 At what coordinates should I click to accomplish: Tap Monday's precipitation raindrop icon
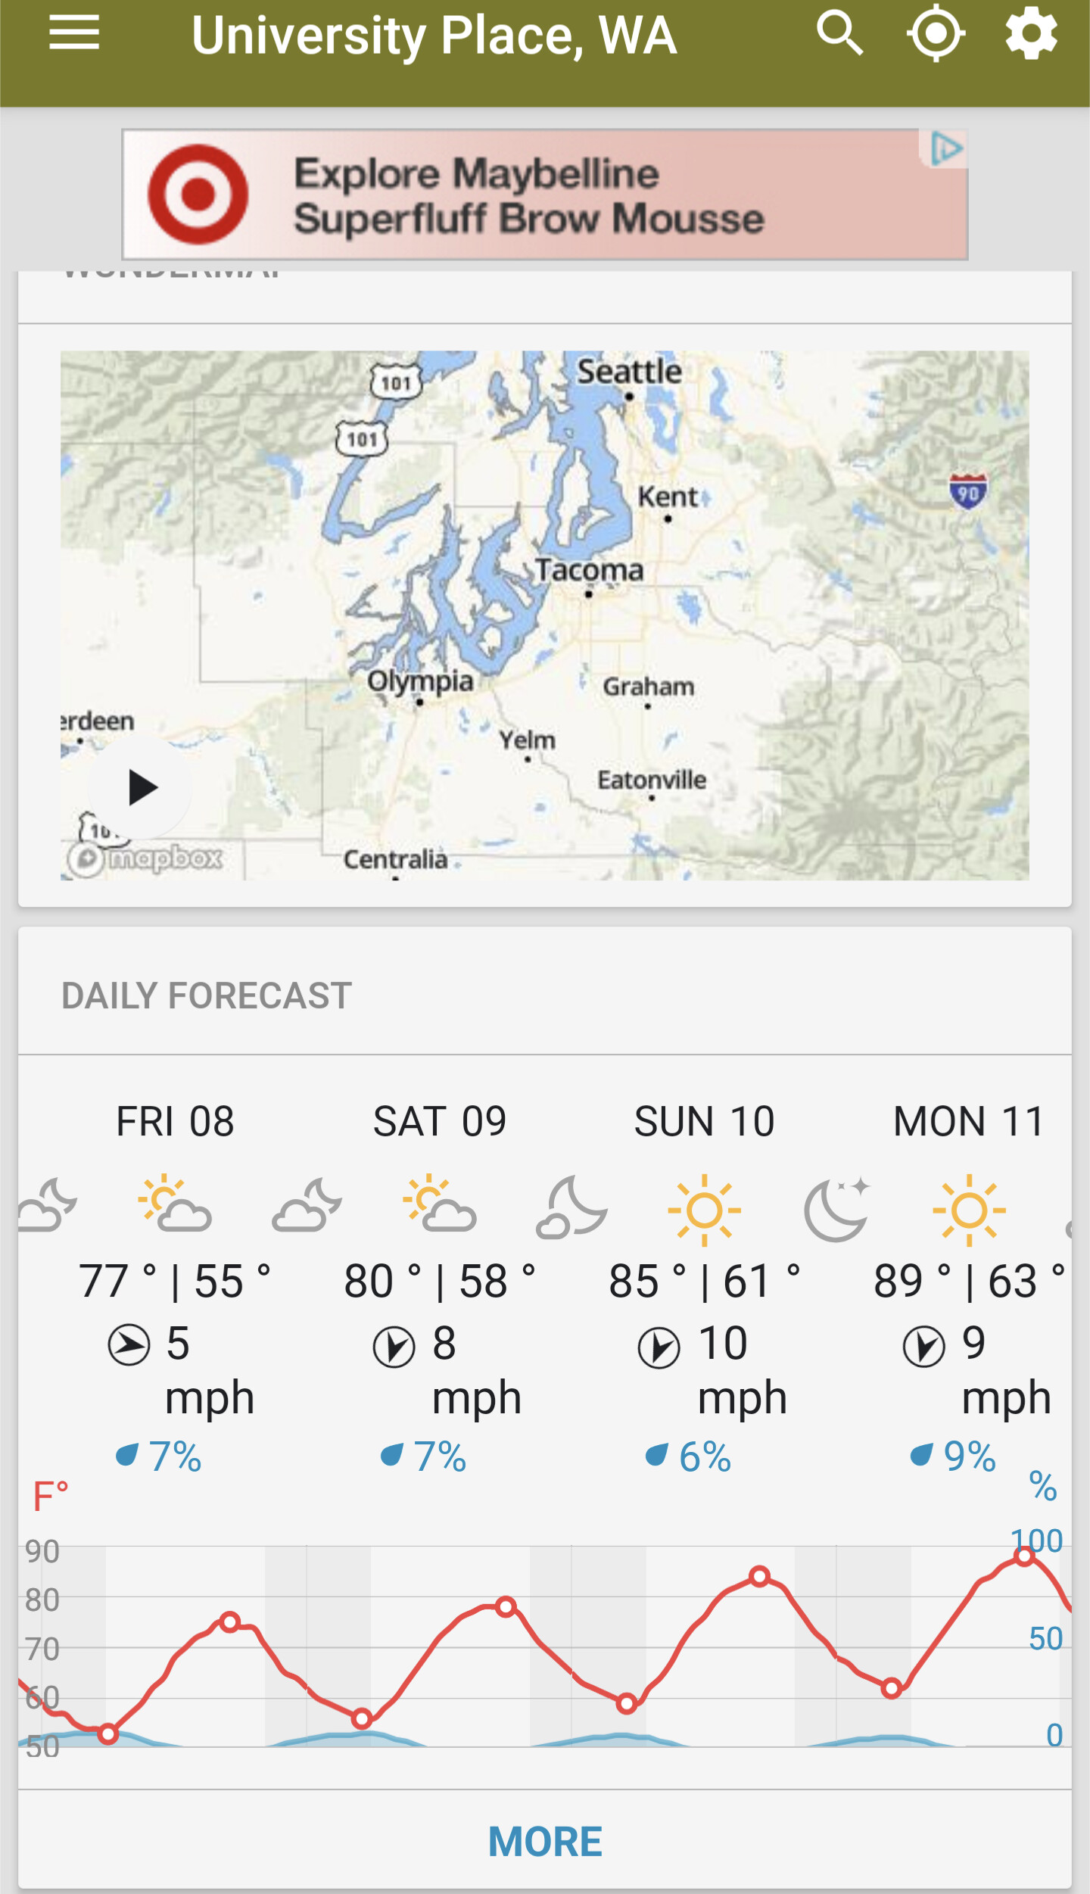pyautogui.click(x=921, y=1455)
